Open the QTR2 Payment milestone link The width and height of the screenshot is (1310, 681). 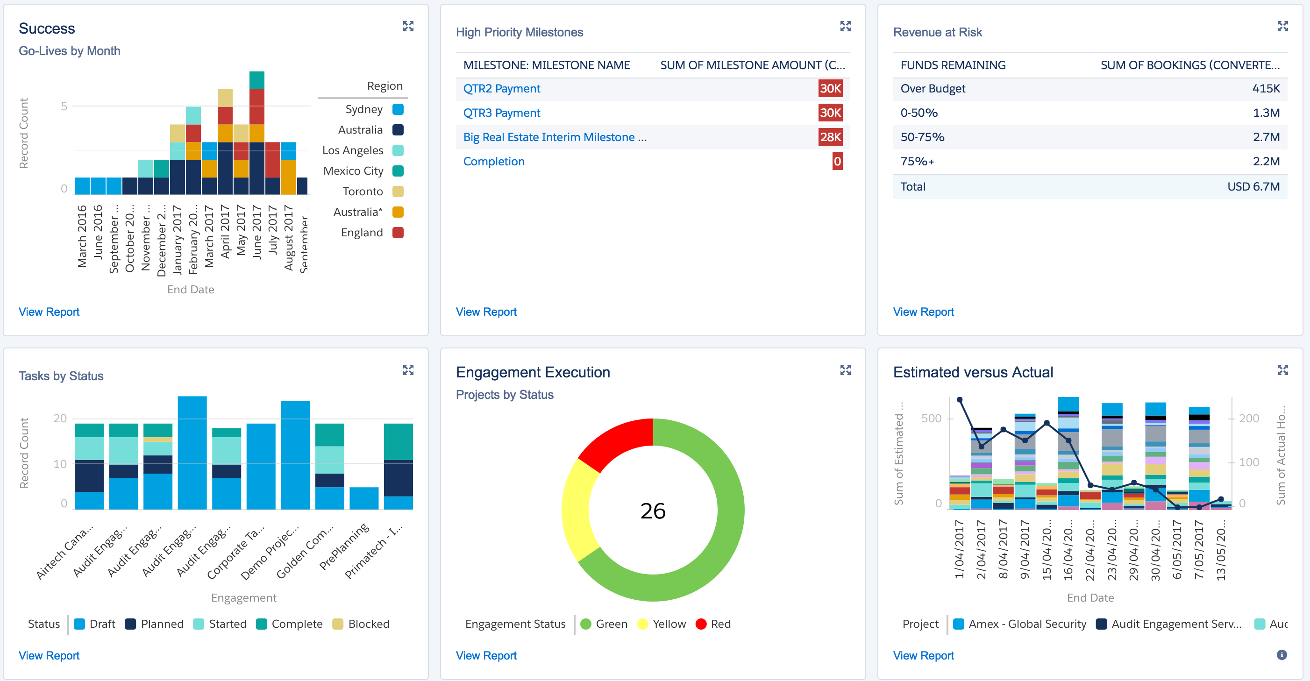[501, 88]
